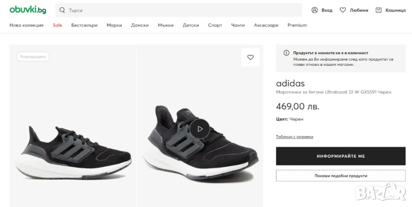Image resolution: width=412 pixels, height=207 pixels.
Task: Open favorites via header heart icon
Action: click(x=342, y=10)
